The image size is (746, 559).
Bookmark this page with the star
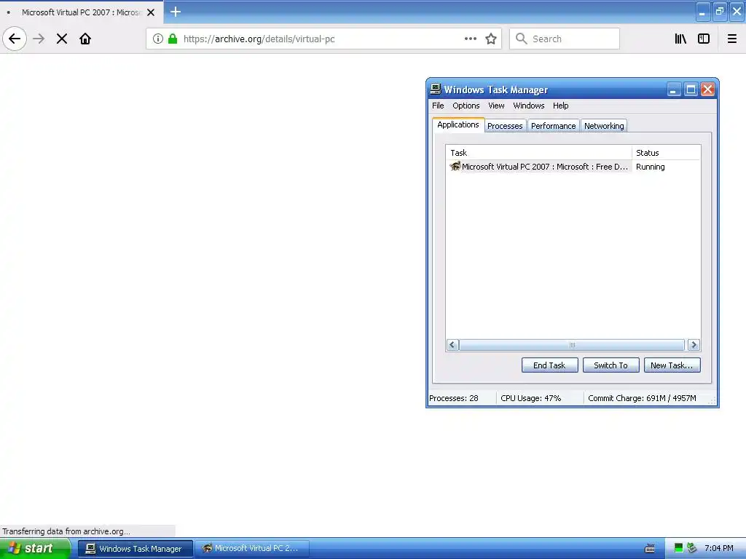click(x=491, y=39)
